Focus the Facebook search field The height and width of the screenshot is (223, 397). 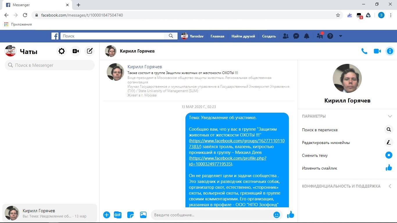[112, 36]
